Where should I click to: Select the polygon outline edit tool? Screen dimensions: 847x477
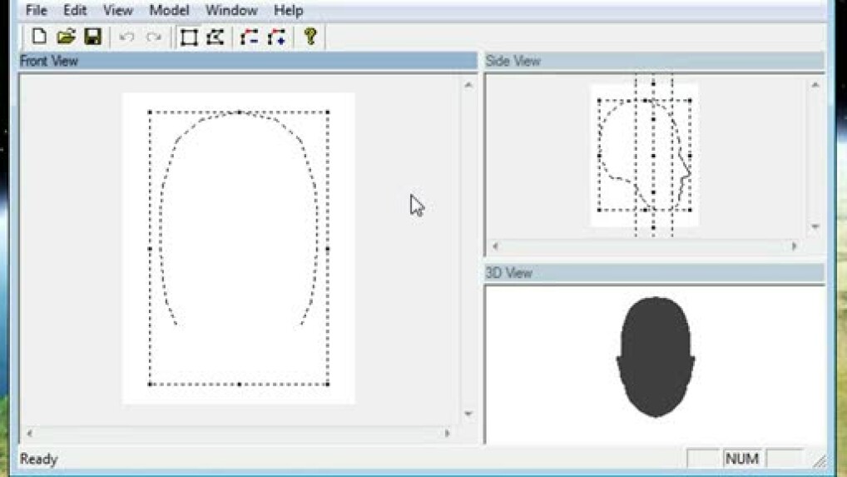click(x=215, y=37)
